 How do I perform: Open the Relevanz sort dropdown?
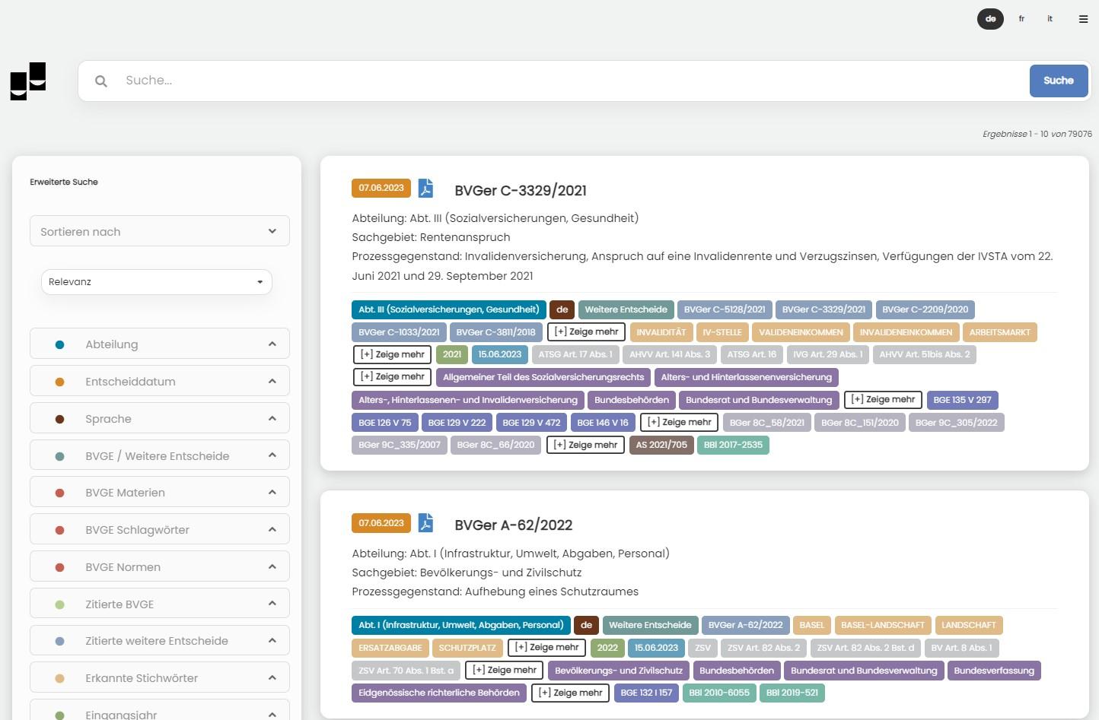(x=156, y=282)
